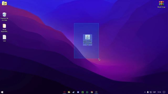Viewport: 168px width, 94px height.
Task: Select the Papelera de reciclaje icon
Action: click(x=4, y=17)
